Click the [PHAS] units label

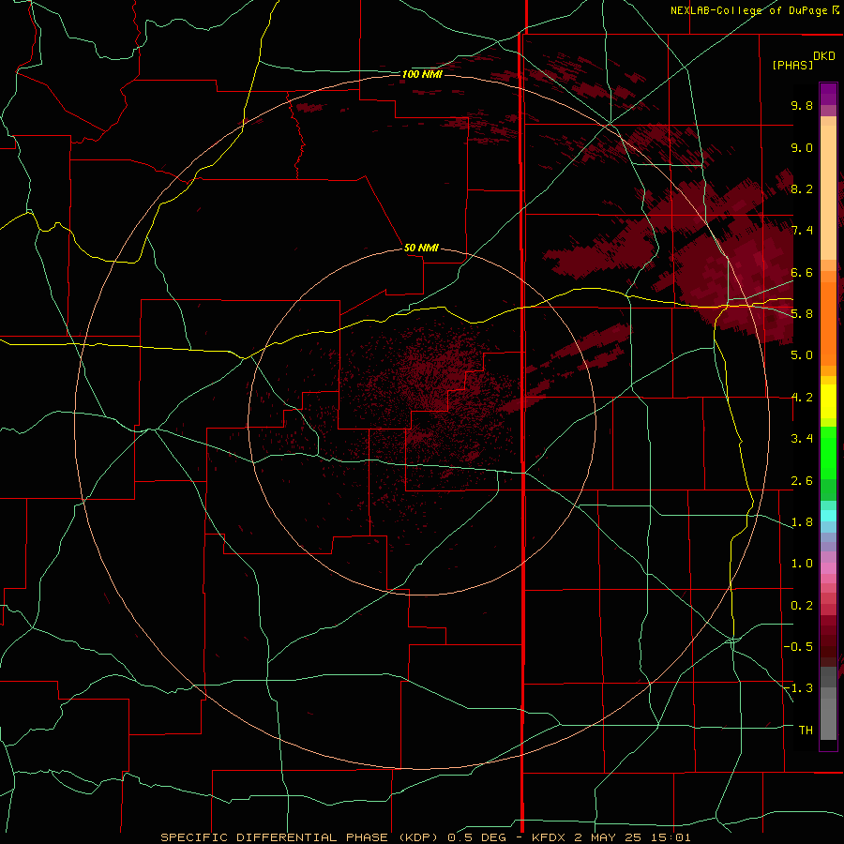coord(792,65)
